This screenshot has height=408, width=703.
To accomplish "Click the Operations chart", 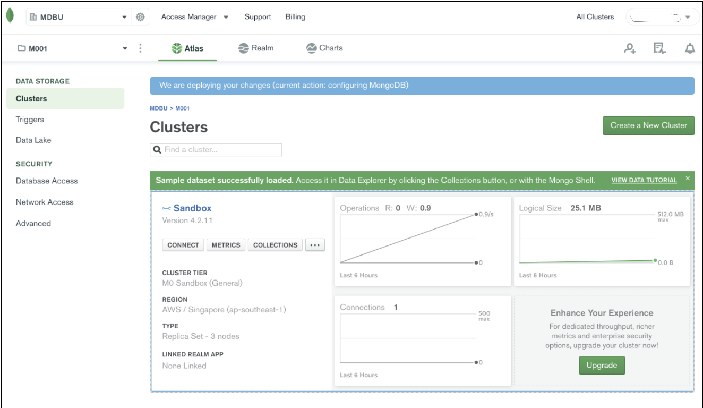I will click(x=423, y=241).
